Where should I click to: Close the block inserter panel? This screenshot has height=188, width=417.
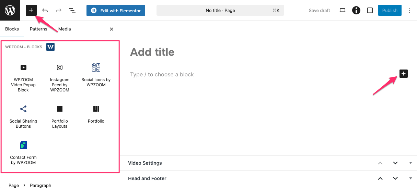pyautogui.click(x=112, y=29)
